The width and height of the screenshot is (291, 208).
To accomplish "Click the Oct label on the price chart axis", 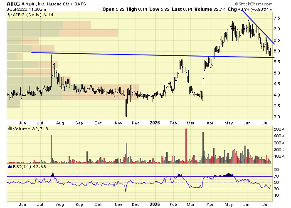I will click(x=98, y=123).
